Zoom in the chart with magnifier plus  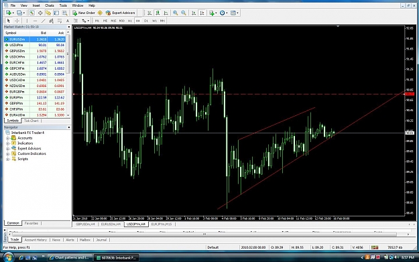pyautogui.click(x=175, y=13)
